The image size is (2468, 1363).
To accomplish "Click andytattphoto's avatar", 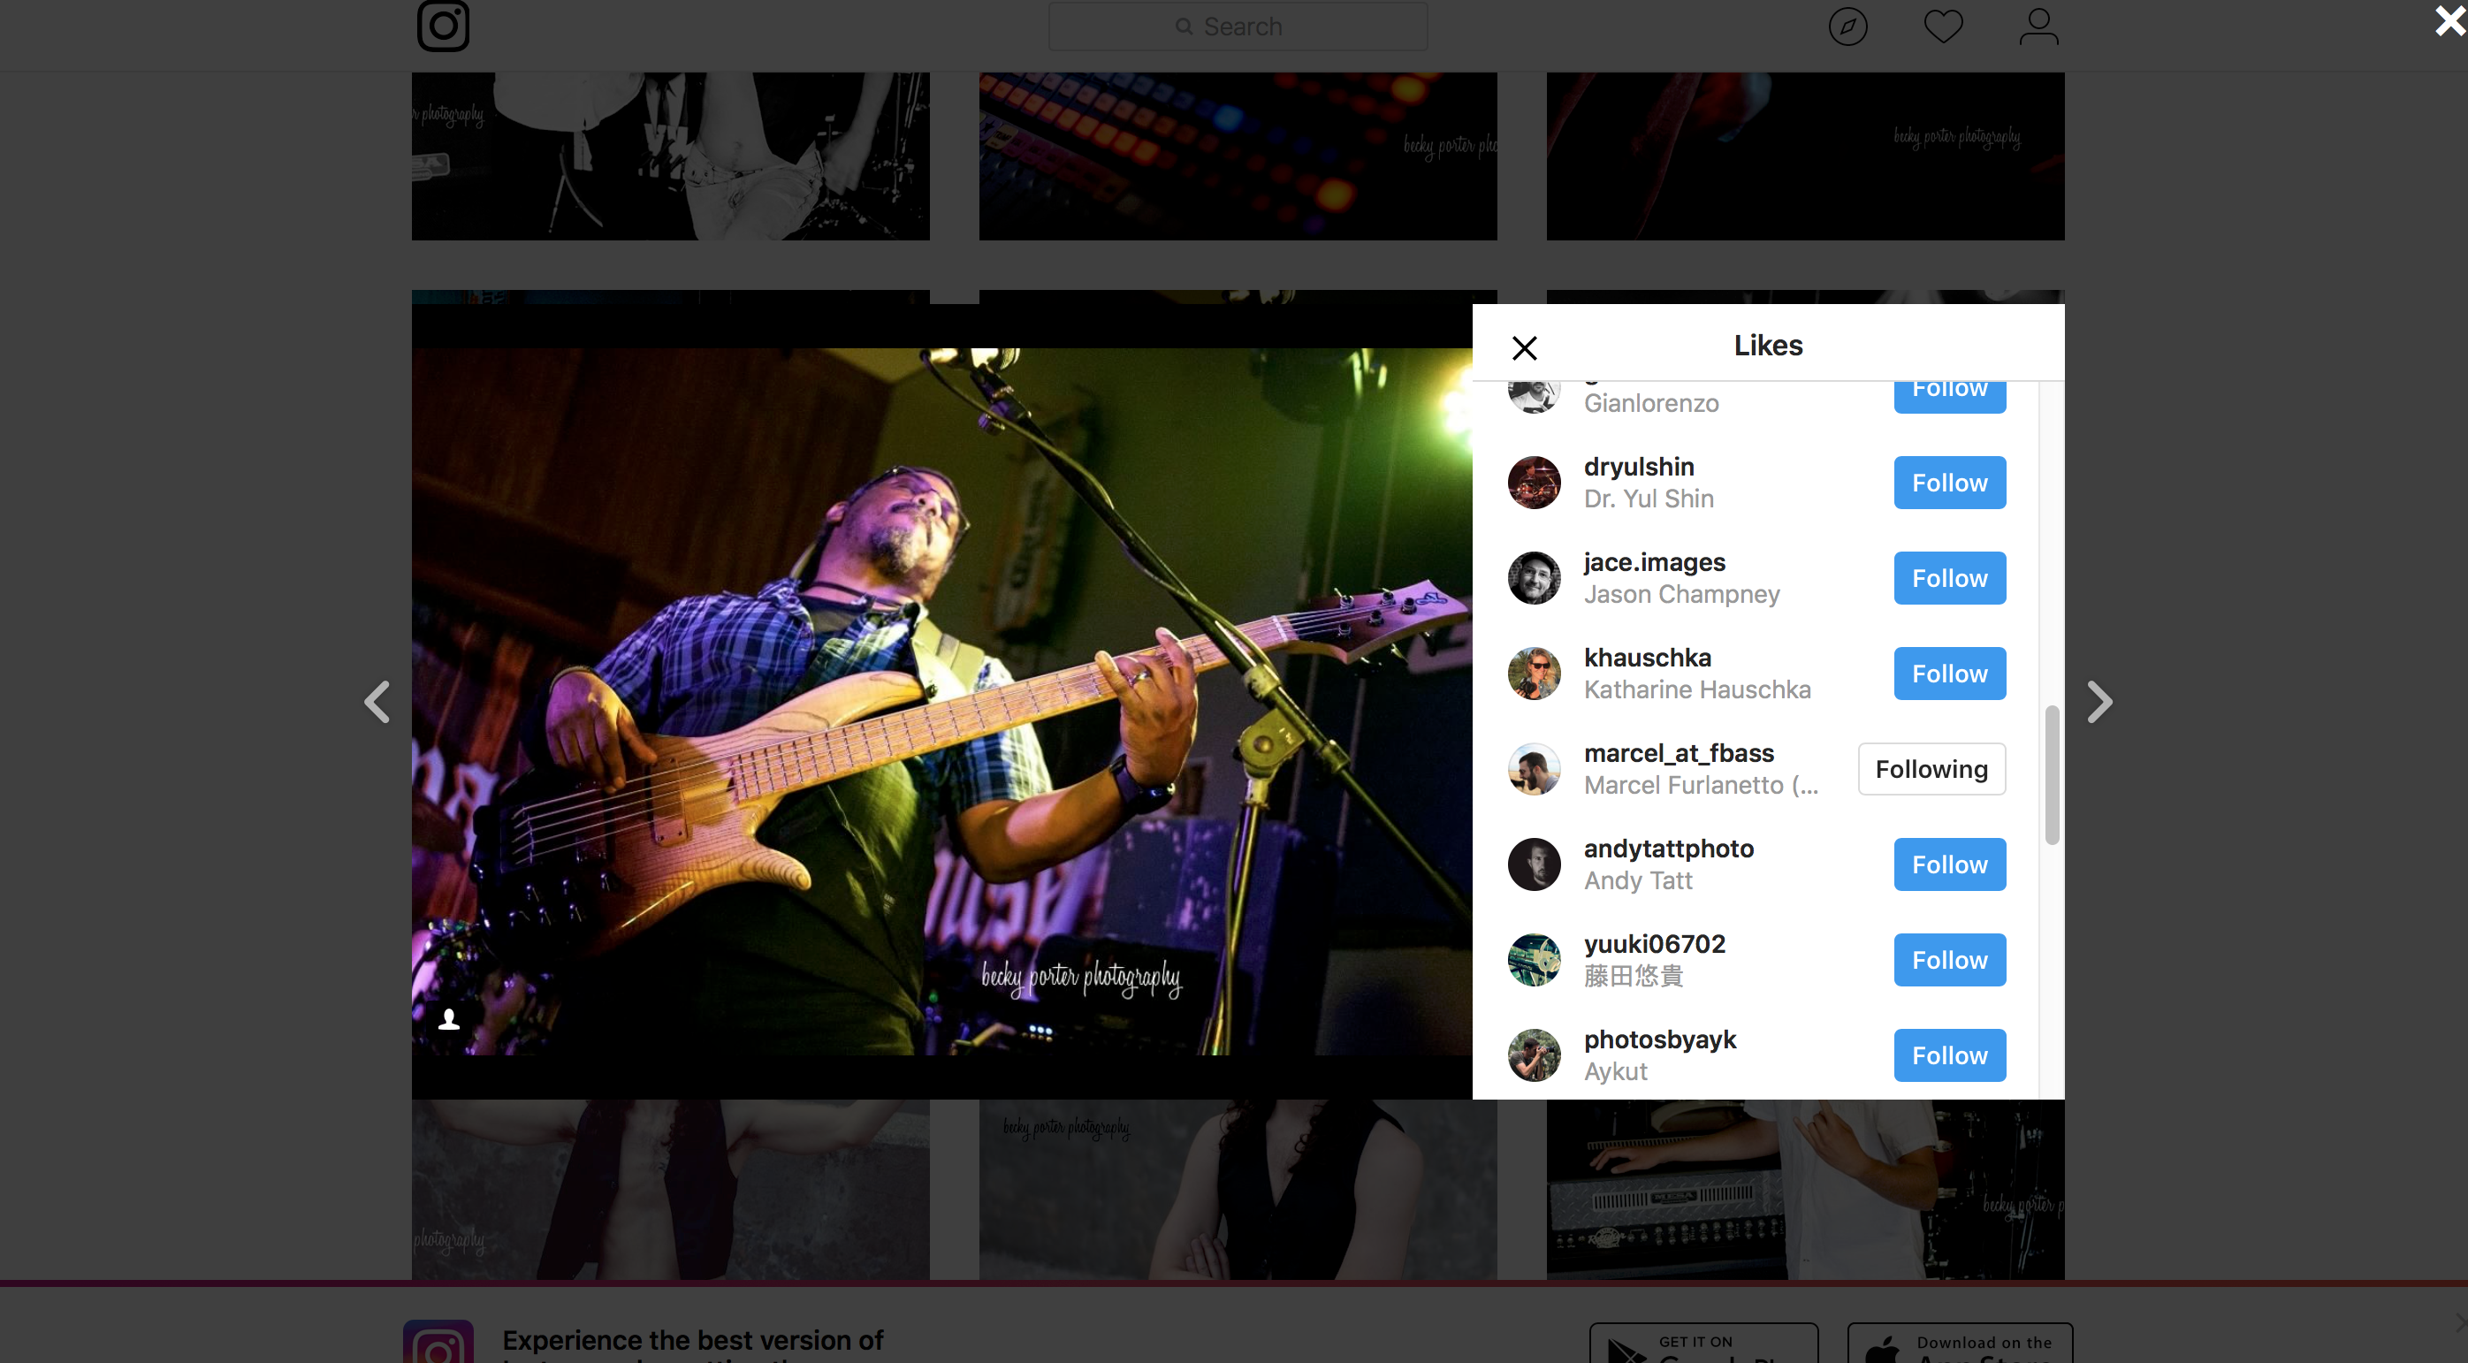I will click(1534, 865).
